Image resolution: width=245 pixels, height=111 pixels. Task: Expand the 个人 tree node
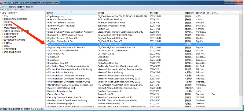[1, 16]
